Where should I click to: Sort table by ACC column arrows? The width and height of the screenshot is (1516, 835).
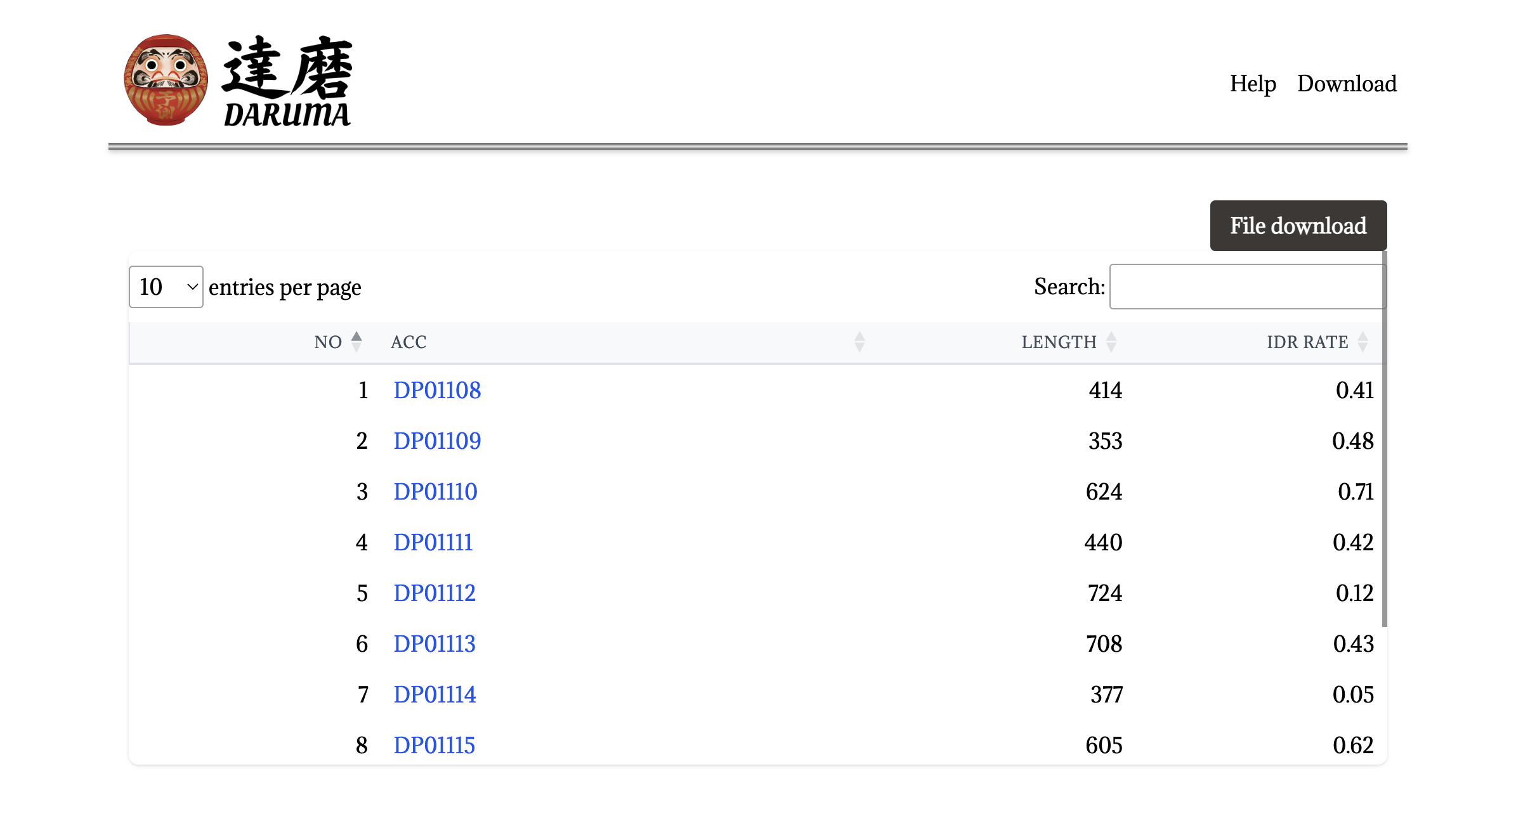pyautogui.click(x=859, y=342)
